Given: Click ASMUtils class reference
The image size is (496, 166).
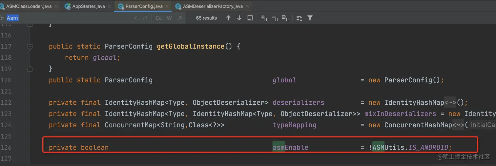Looking at the screenshot, I should click(x=388, y=147).
